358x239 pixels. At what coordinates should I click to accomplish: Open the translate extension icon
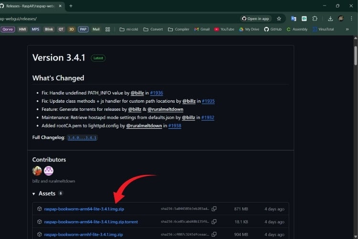(x=294, y=19)
